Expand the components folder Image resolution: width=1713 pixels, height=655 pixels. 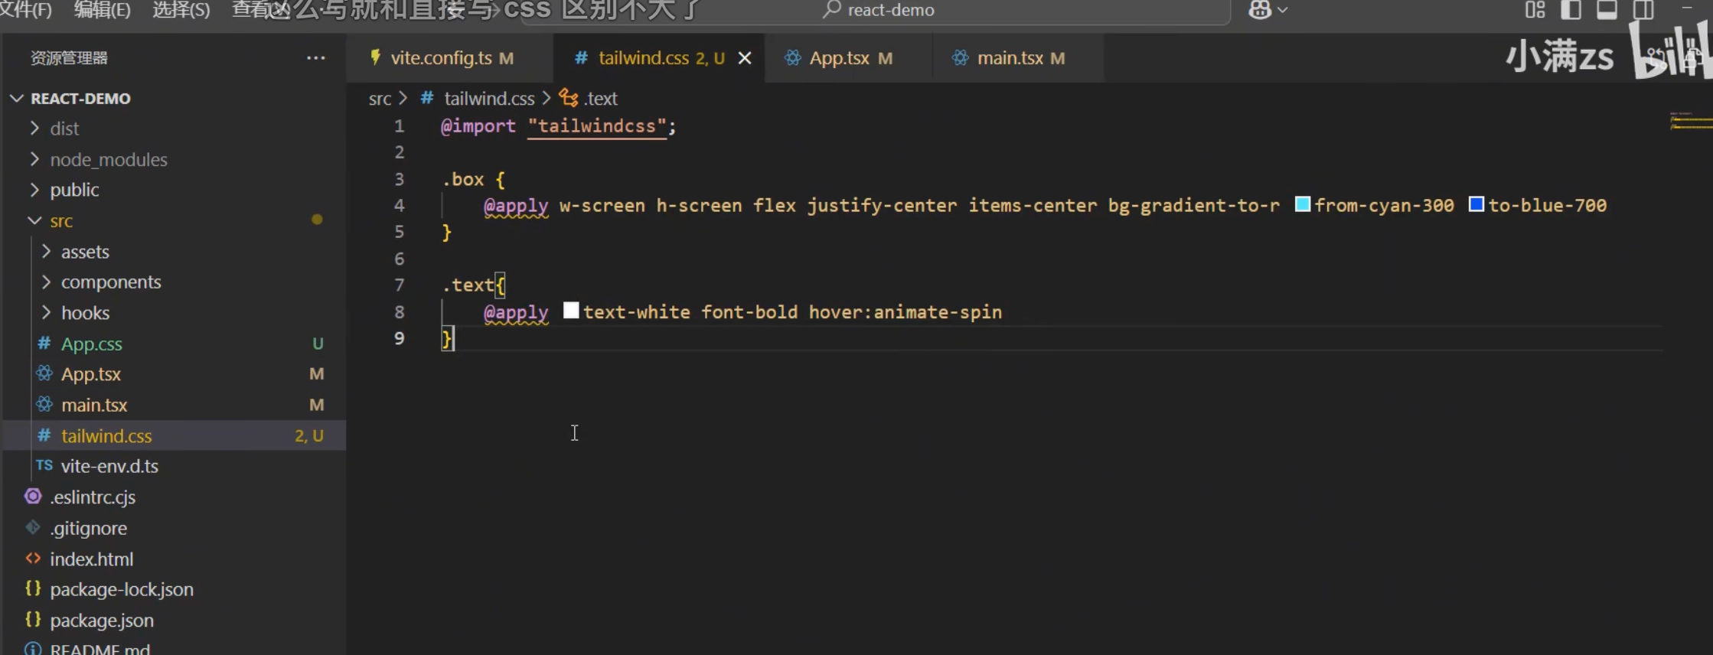click(x=111, y=282)
